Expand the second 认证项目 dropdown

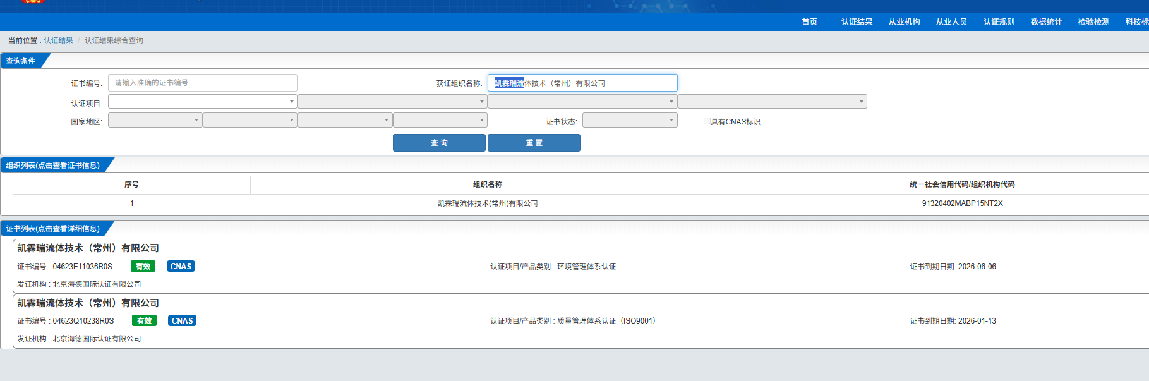392,102
